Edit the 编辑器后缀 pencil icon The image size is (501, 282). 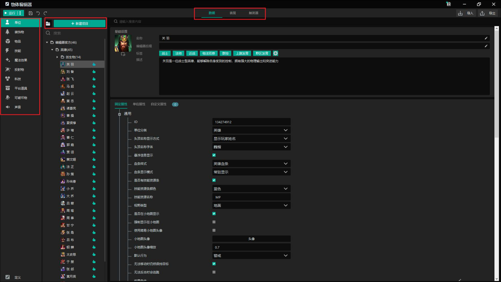486,46
